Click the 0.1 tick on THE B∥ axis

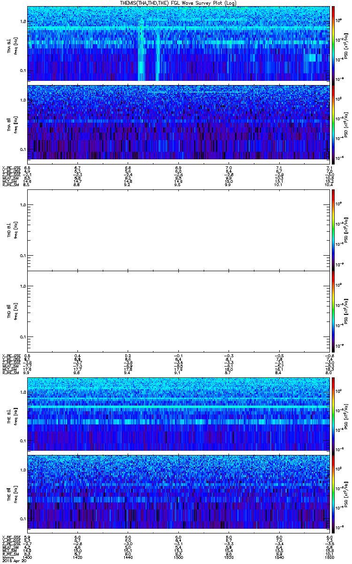click(23, 518)
